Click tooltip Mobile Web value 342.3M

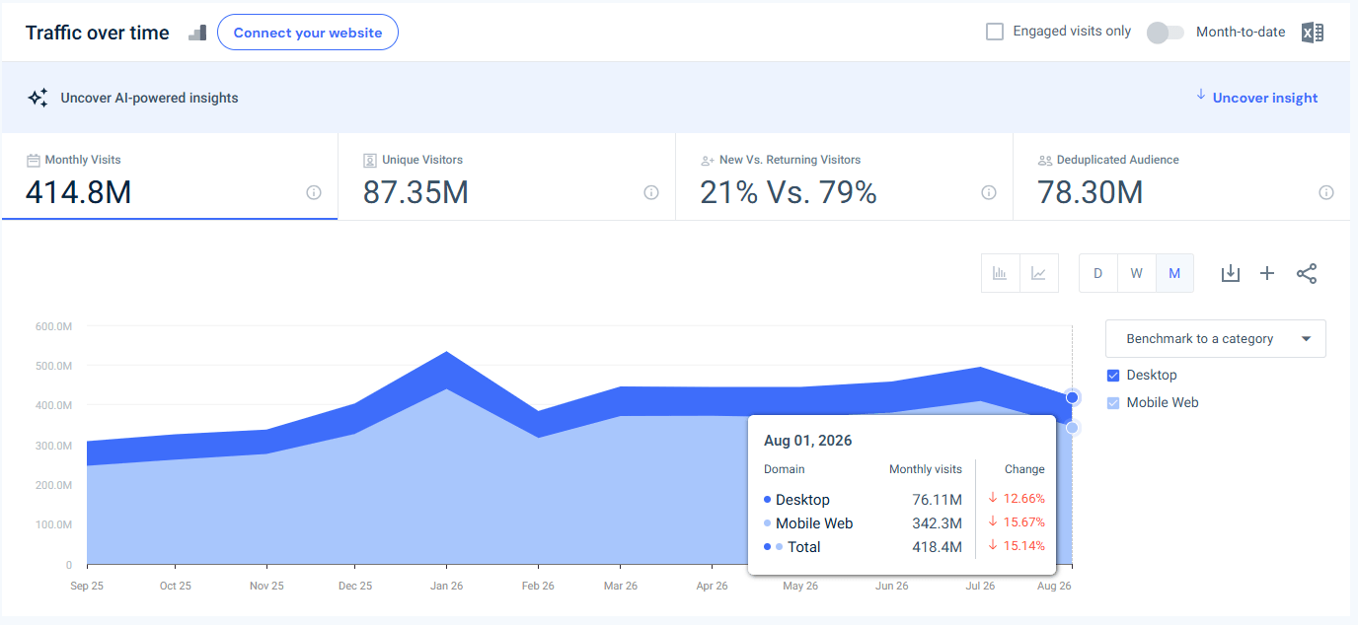pyautogui.click(x=937, y=523)
